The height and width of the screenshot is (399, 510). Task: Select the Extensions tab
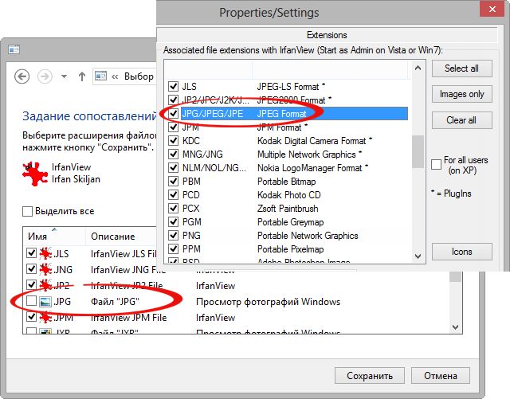[327, 35]
